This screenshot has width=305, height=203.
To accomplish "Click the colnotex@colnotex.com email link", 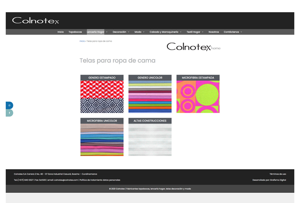I will pyautogui.click(x=66, y=180).
